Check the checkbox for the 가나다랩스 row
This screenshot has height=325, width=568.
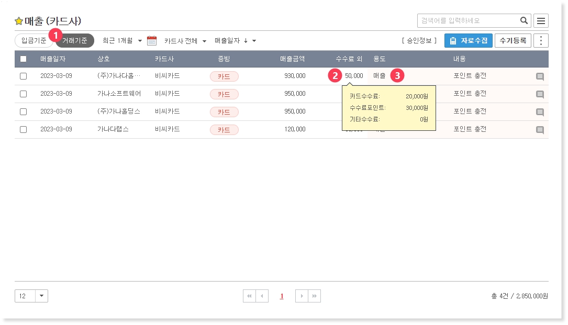[x=23, y=129]
